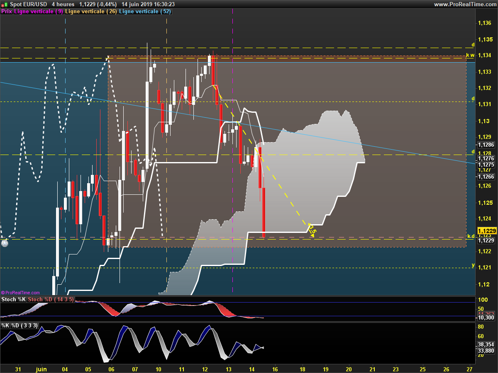The image size is (498, 373).
Task: Open the www.ProRealTime.com link in the header
Action: 465,4
